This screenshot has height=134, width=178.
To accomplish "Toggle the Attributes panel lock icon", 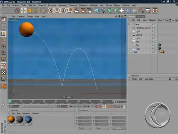I will pyautogui.click(x=170, y=79).
